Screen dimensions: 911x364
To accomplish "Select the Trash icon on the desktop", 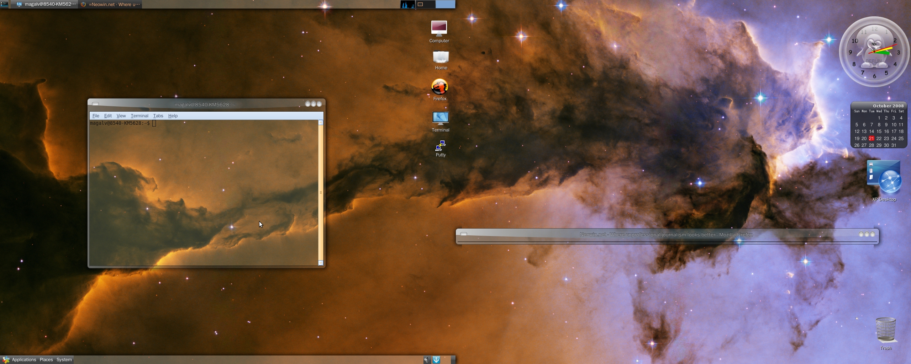I will [x=885, y=334].
